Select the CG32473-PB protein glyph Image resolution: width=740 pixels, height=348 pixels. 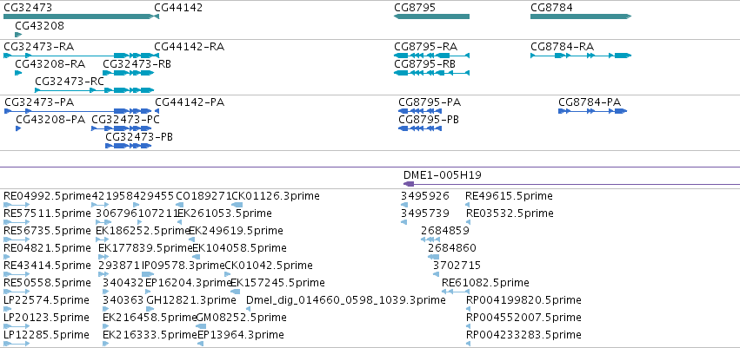tap(129, 146)
